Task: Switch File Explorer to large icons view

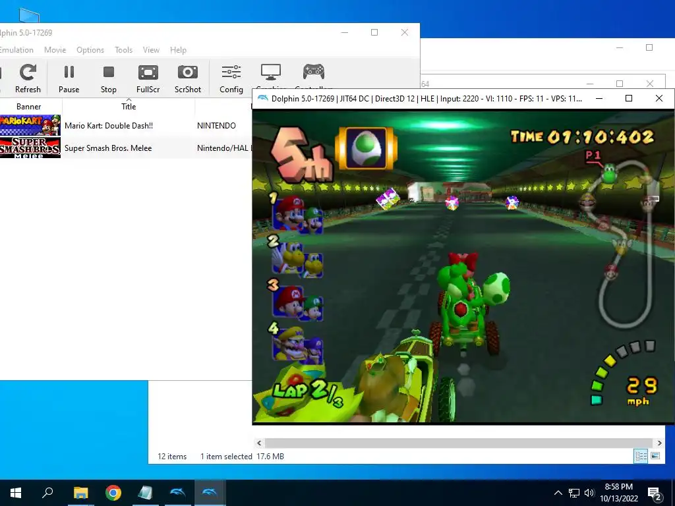Action: 655,456
